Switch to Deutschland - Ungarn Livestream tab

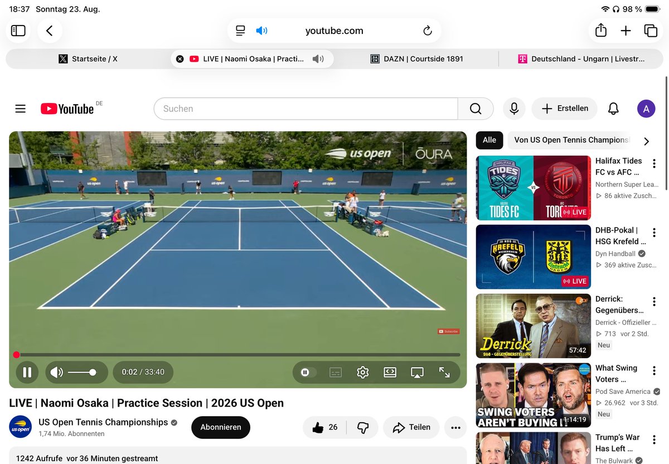(581, 58)
